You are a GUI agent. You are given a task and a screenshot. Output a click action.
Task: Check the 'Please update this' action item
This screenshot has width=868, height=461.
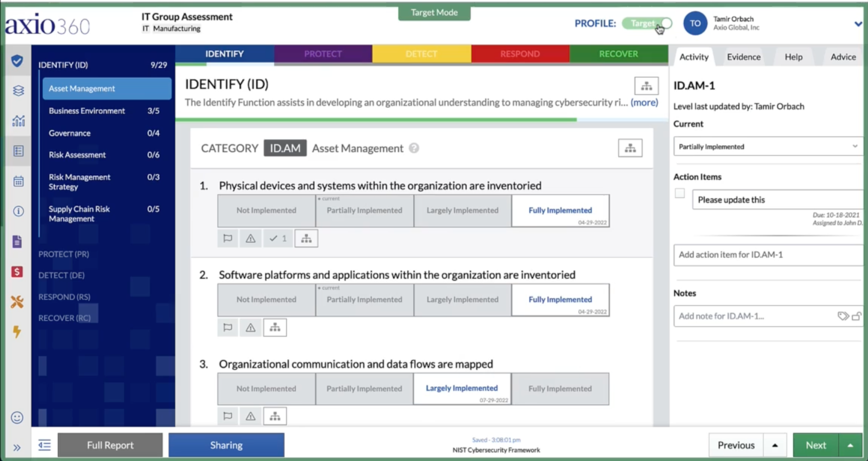(x=680, y=193)
